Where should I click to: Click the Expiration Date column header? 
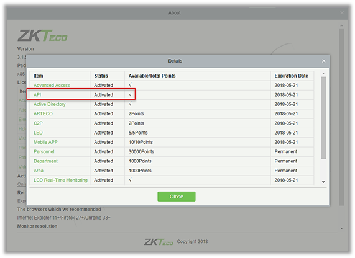click(292, 76)
